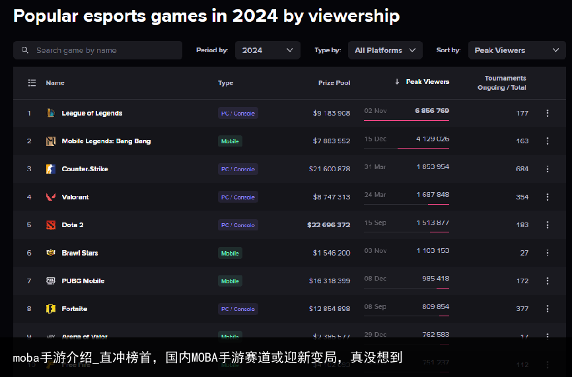Viewport: 572px width, 377px height.
Task: Open the Valorant link
Action: coord(75,197)
